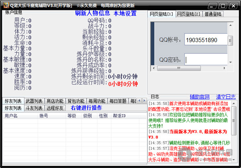
Task: Click login panel scroll up arrow
Action: tap(231, 25)
